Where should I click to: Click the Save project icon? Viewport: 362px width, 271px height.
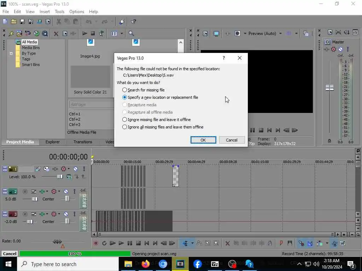(22, 22)
